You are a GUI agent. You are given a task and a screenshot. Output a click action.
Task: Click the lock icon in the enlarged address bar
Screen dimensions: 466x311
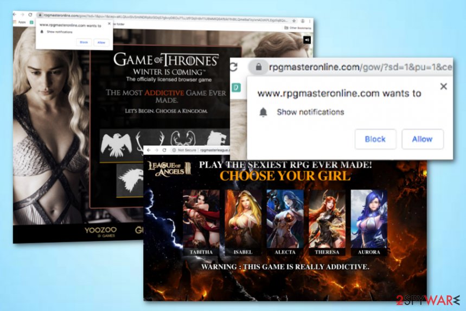258,67
